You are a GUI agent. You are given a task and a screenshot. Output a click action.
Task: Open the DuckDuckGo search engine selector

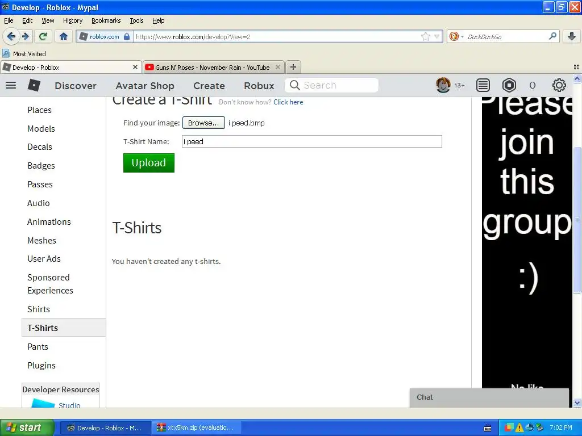pos(456,36)
